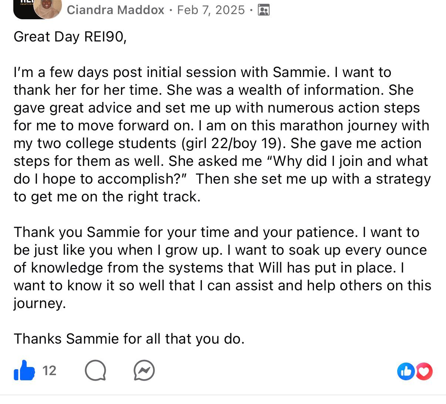Click the group audience icon beside the date
This screenshot has width=446, height=404.
tap(263, 10)
